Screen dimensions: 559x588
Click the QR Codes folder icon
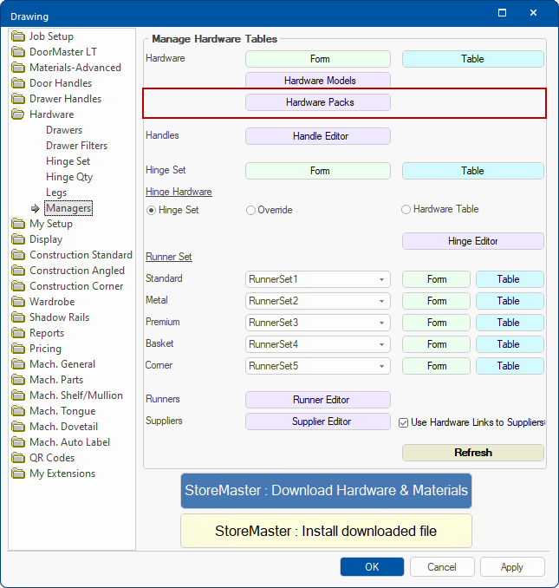[x=19, y=458]
